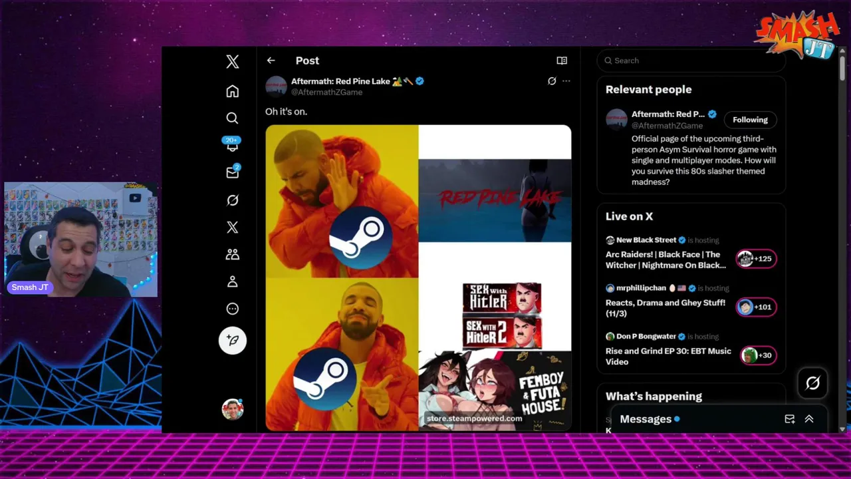Open floating Grok button at right
This screenshot has width=851, height=479.
(812, 383)
